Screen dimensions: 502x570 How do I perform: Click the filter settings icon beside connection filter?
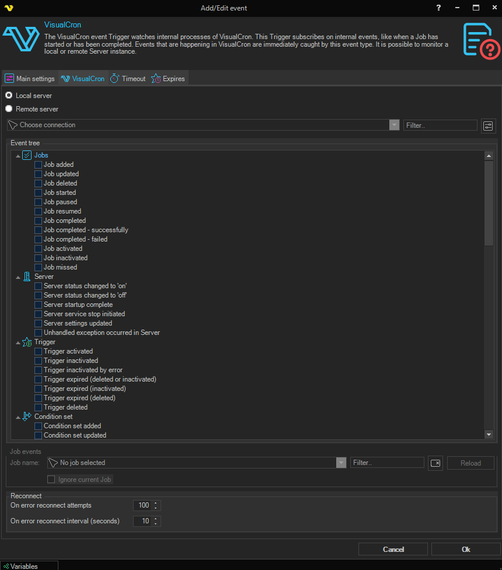(488, 125)
